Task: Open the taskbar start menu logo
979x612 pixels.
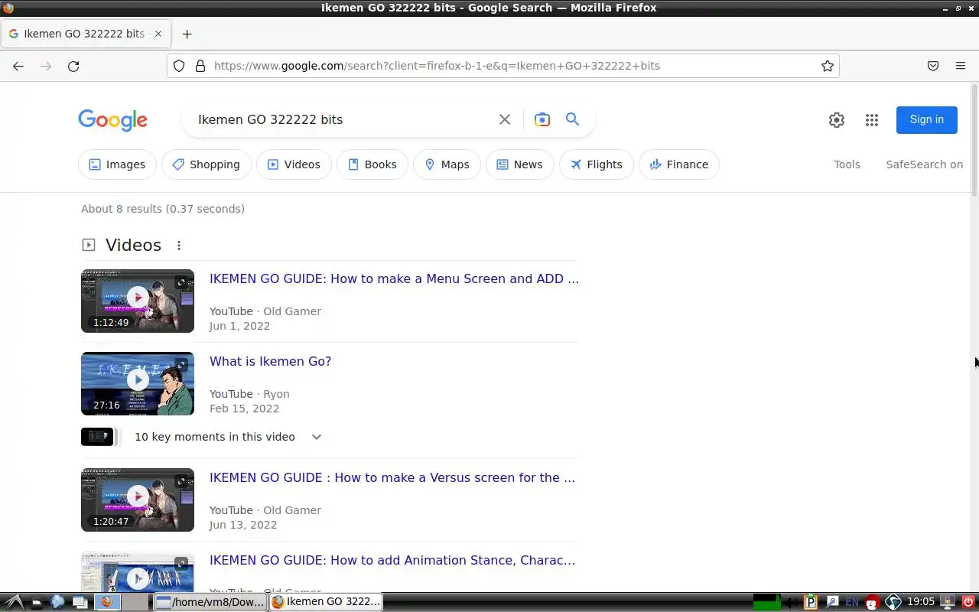Action: [x=13, y=602]
